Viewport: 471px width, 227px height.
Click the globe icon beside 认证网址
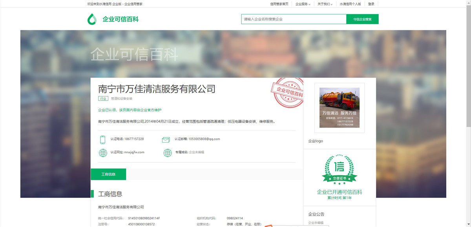[103, 153]
